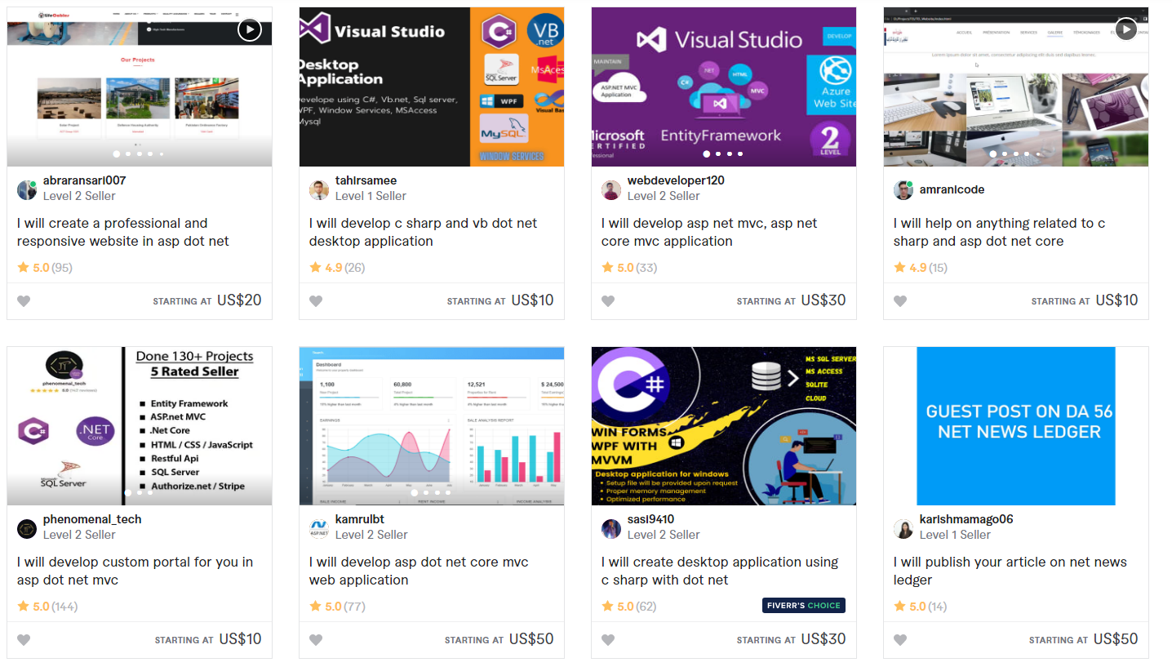1172x667 pixels.
Task: Play video on abraransari007 gig thumbnail
Action: click(249, 30)
